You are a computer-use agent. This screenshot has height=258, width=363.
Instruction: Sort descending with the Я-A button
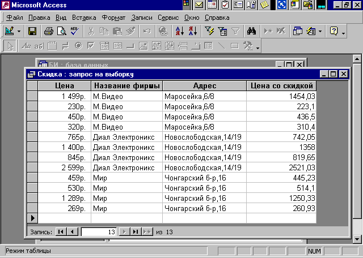[x=193, y=31]
